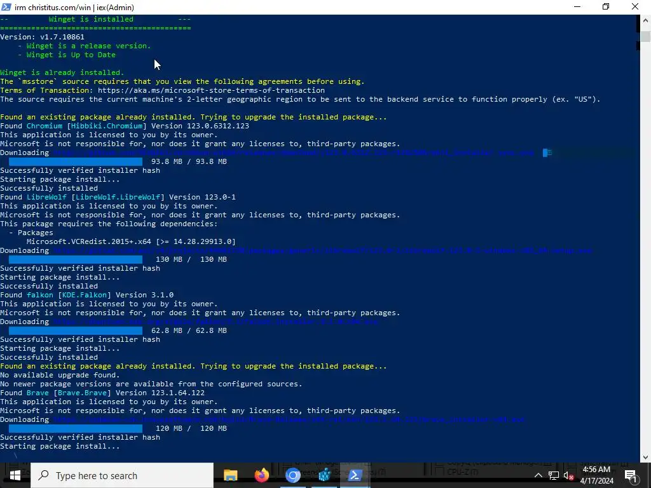Open the network status tray icon

click(x=554, y=475)
